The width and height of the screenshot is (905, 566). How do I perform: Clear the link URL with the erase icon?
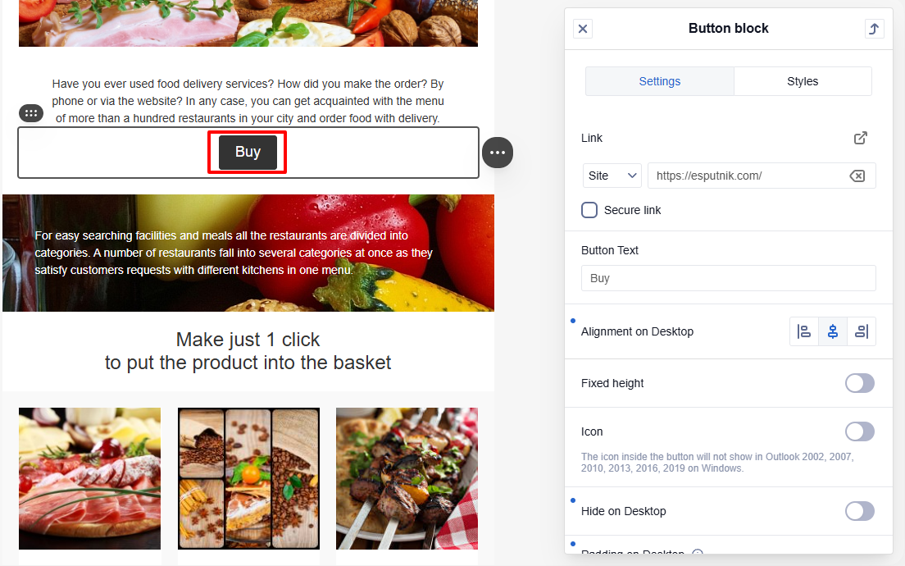coord(857,176)
